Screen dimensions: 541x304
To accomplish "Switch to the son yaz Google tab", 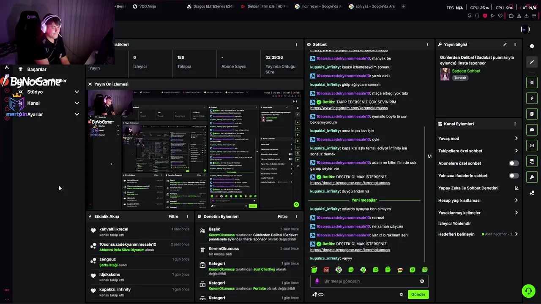I will pyautogui.click(x=372, y=6).
